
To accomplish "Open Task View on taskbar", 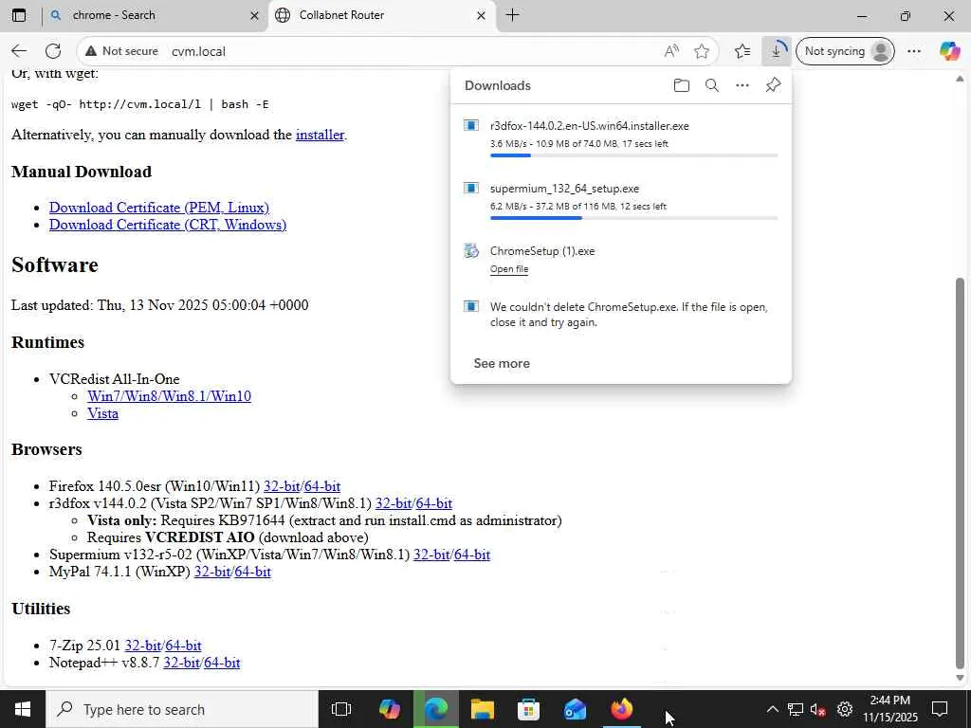I will (x=341, y=709).
